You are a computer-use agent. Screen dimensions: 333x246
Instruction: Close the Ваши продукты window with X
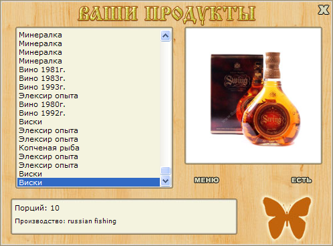coord(323,10)
